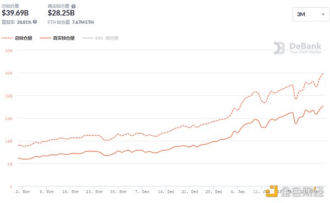Image resolution: width=330 pixels, height=203 pixels.
Task: Click the $28.25B real locked value
Action: tap(61, 13)
